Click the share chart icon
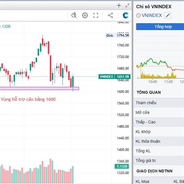Image resolution: width=184 pixels, height=184 pixels. pyautogui.click(x=110, y=15)
